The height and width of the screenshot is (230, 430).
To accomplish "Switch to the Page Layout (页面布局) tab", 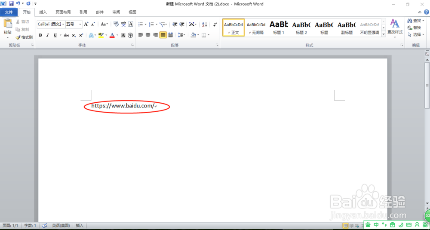I will pos(63,12).
